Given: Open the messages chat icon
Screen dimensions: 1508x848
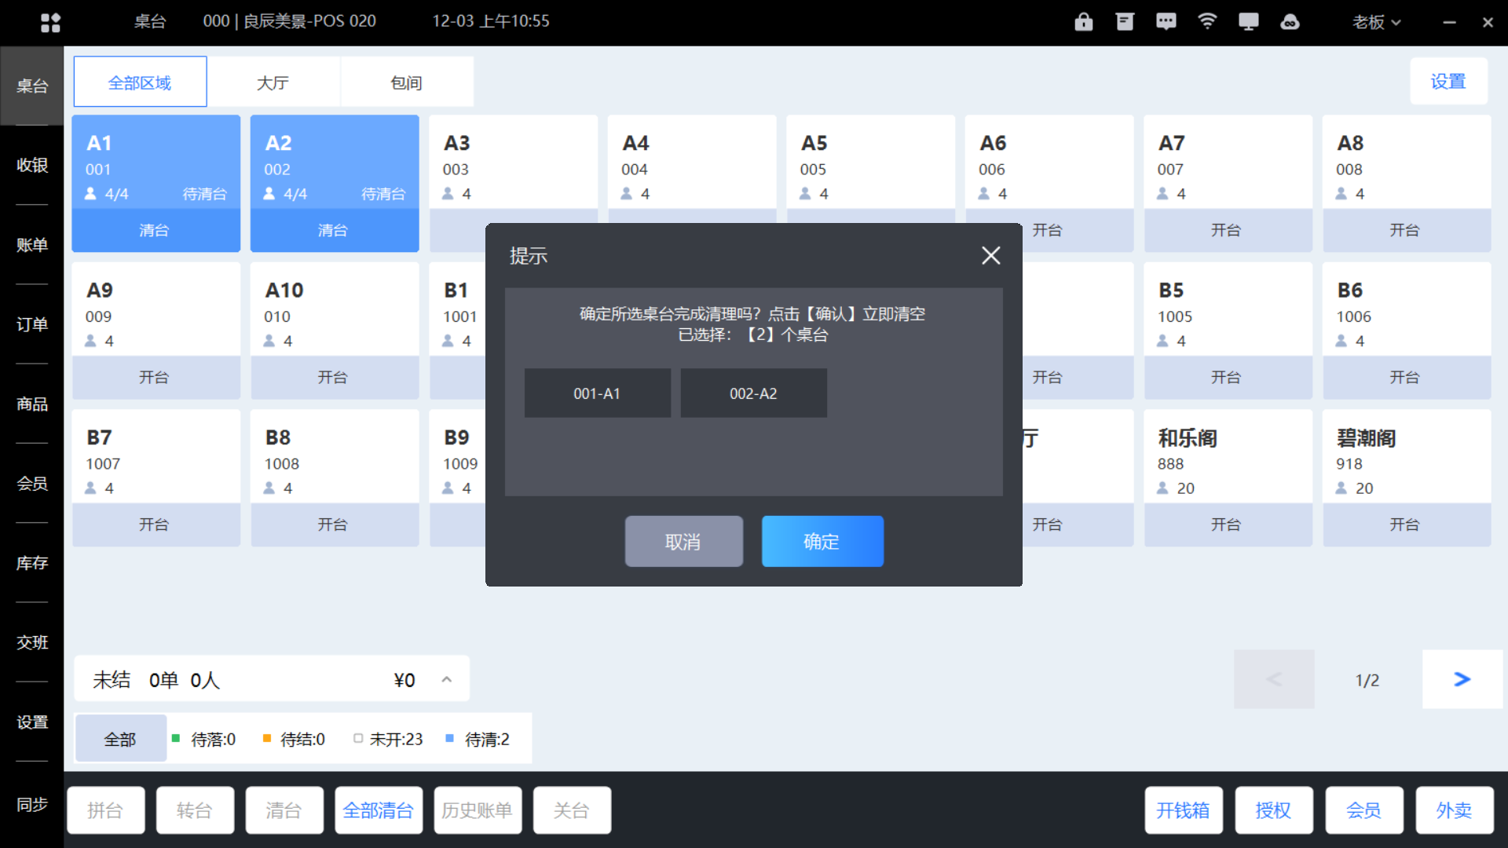Looking at the screenshot, I should [1166, 22].
